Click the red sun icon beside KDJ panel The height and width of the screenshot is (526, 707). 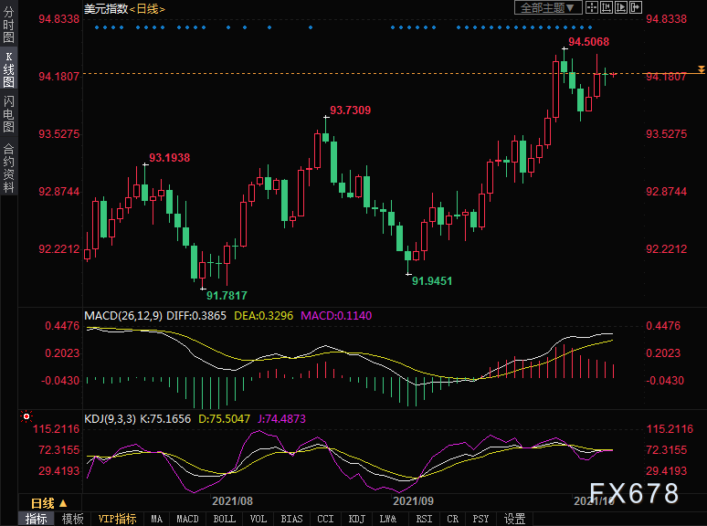(26, 416)
